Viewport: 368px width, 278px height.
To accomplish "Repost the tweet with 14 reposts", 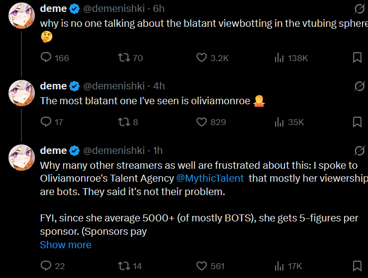I will pyautogui.click(x=124, y=266).
